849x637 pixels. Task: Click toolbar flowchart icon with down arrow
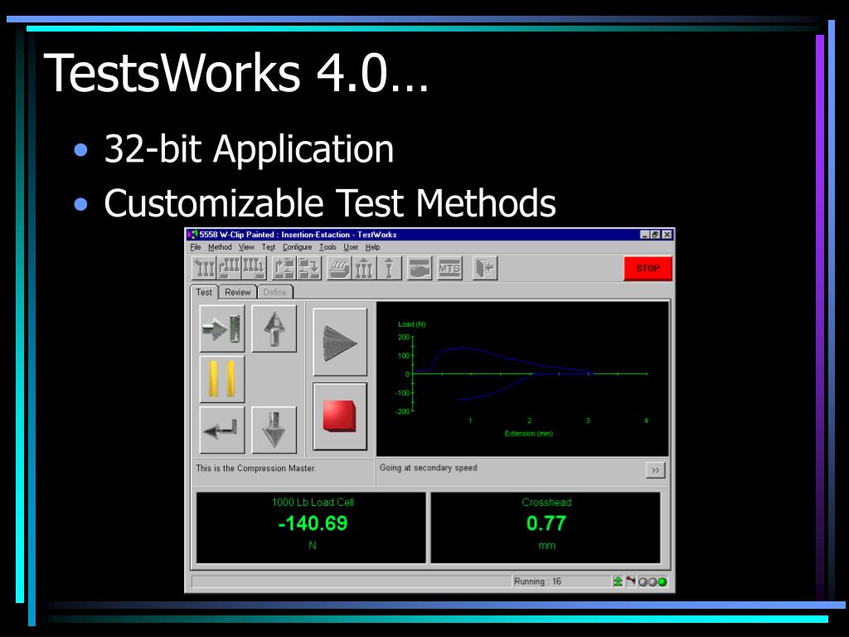coord(309,268)
